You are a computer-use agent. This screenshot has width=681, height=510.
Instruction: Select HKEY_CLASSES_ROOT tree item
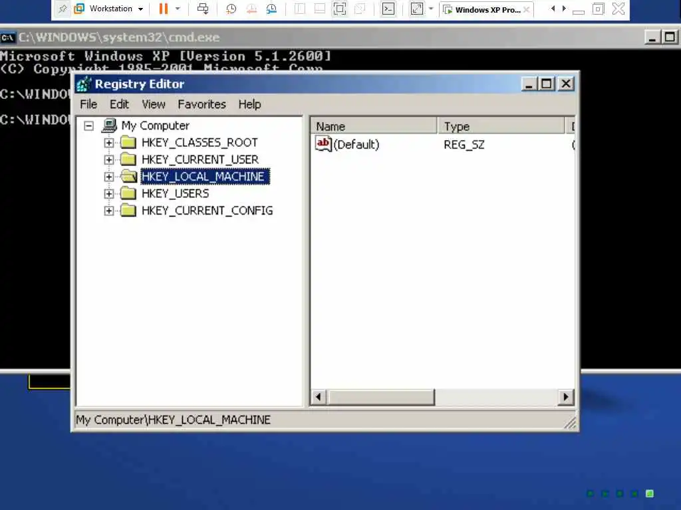(x=200, y=143)
